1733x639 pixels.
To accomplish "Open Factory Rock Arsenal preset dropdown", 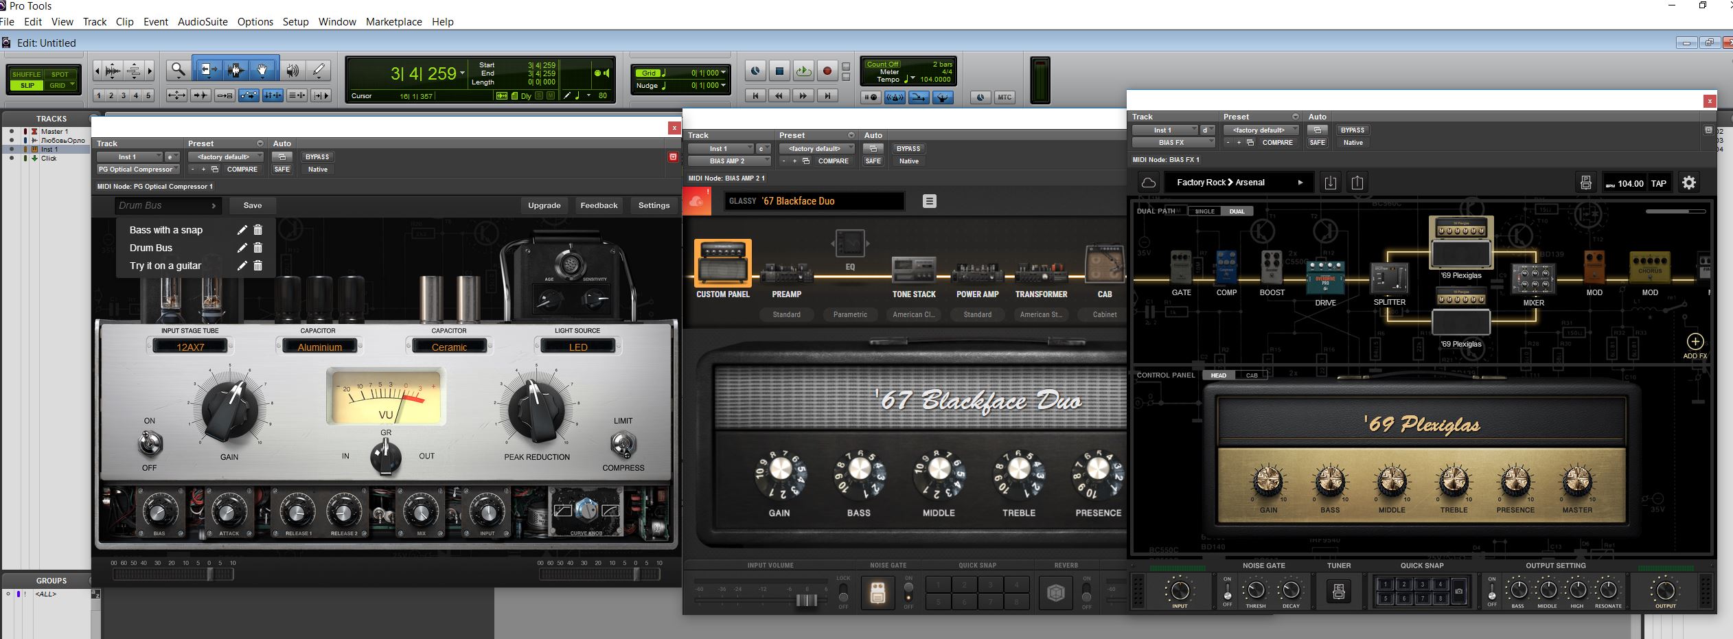I will [x=1240, y=183].
